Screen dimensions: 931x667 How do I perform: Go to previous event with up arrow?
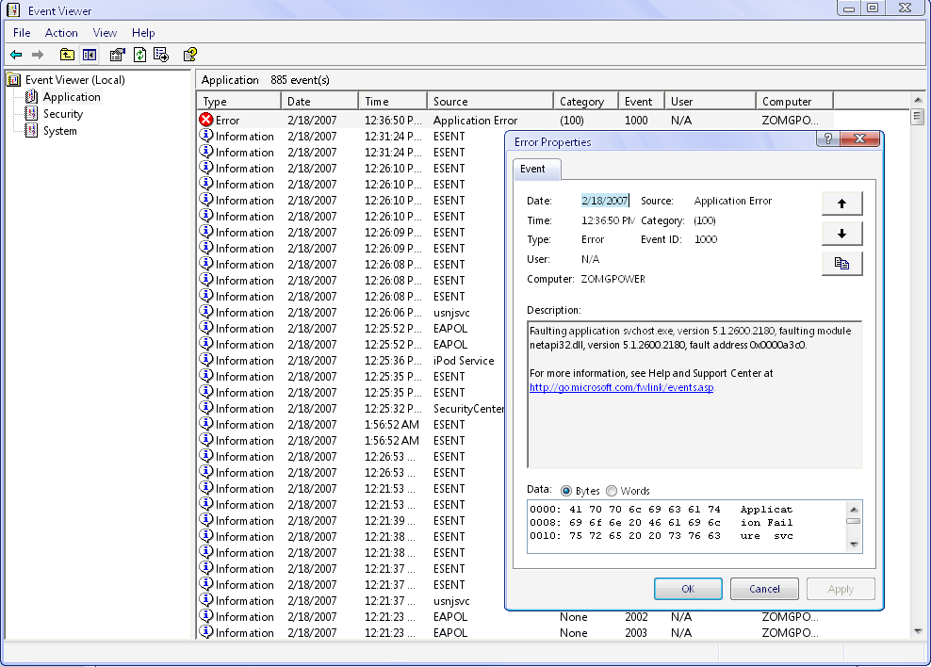click(841, 203)
